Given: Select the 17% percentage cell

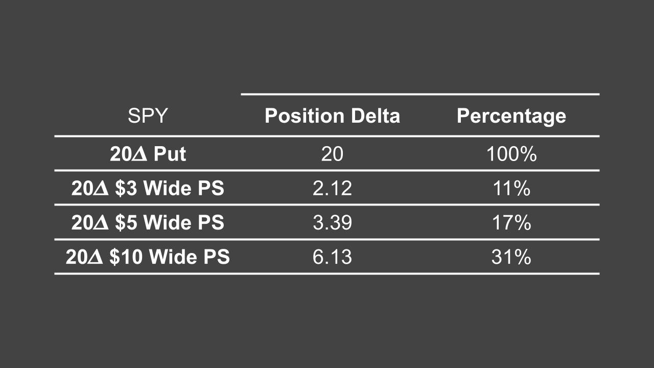Looking at the screenshot, I should 511,223.
